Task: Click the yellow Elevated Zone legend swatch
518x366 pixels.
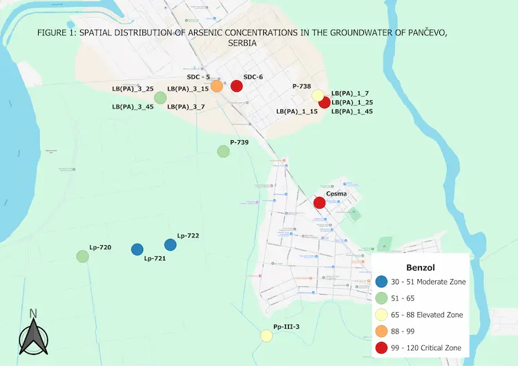Action: point(382,315)
